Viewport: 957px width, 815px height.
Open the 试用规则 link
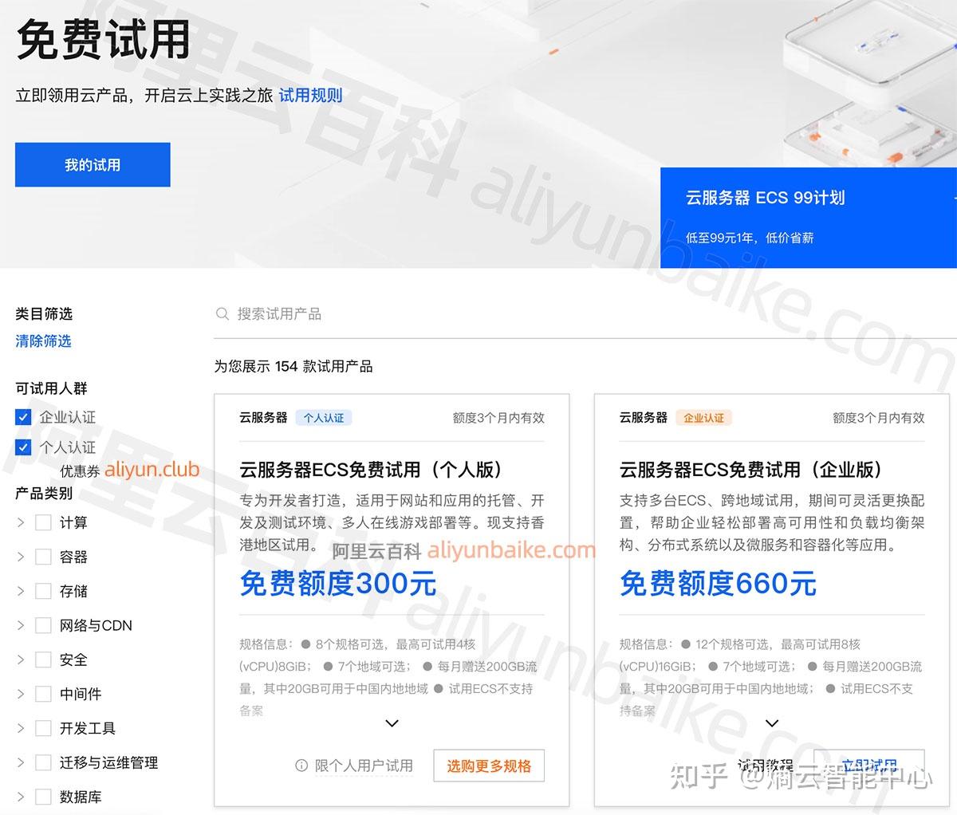pos(310,96)
